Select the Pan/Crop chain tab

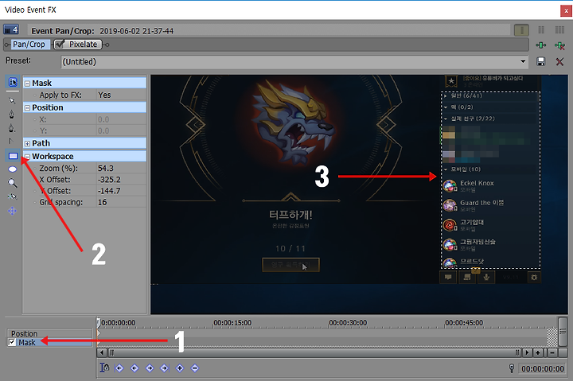29,45
